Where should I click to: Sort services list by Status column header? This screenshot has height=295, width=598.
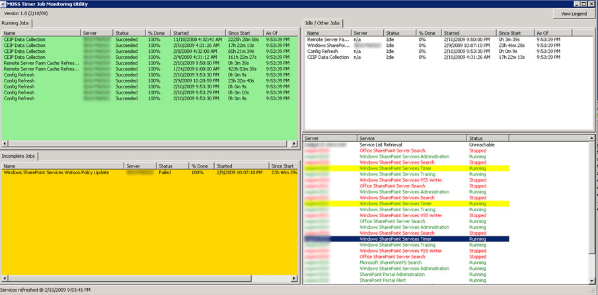click(x=488, y=139)
